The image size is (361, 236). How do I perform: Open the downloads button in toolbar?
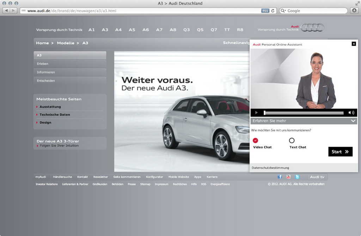354,11
